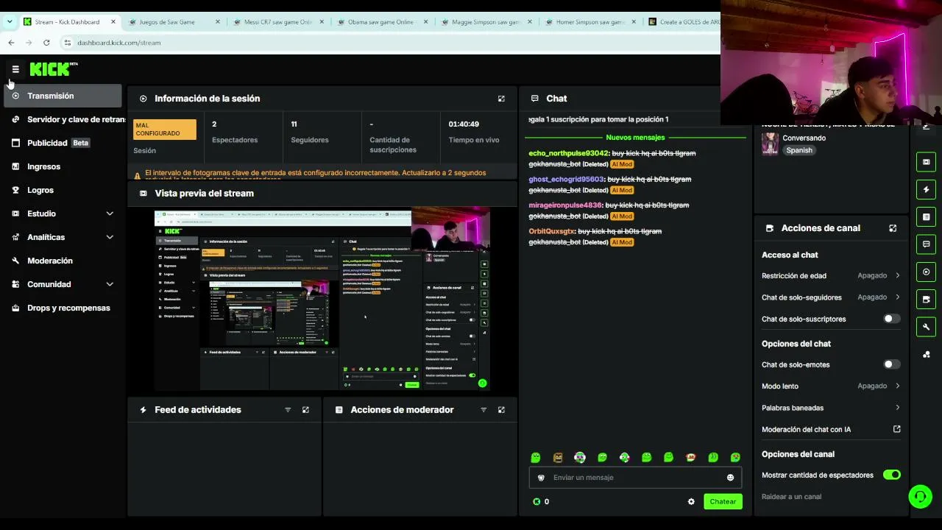Click the chat bubble icon in right strip
Screen dimensions: 942x530
pos(927,244)
